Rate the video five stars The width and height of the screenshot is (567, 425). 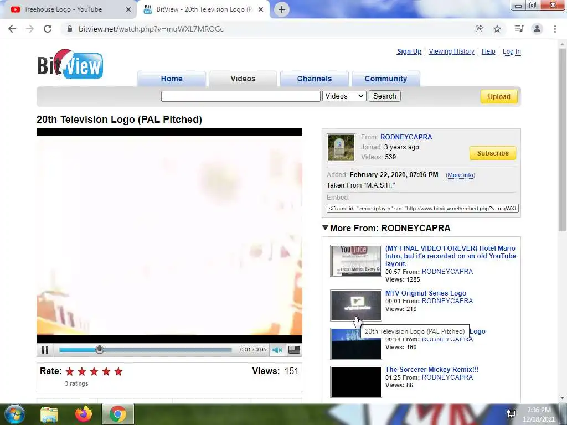pyautogui.click(x=118, y=371)
